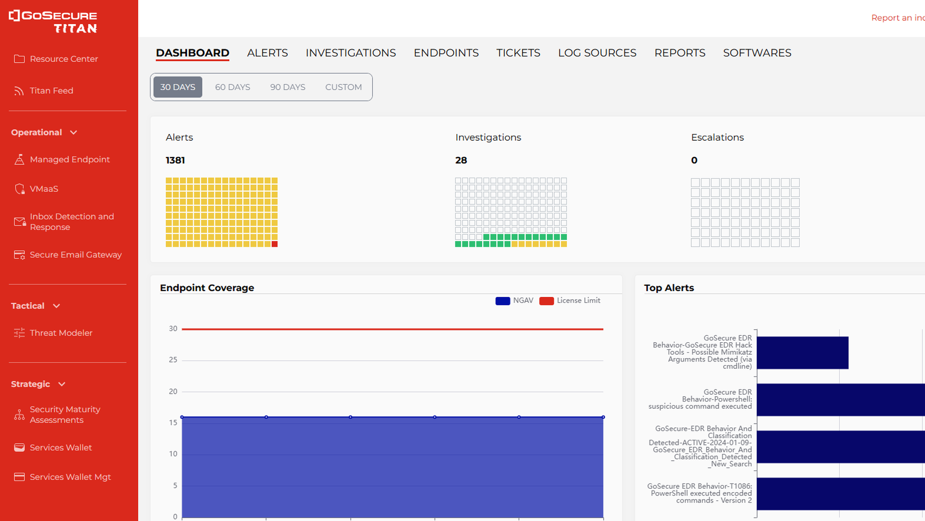The width and height of the screenshot is (925, 521).
Task: Toggle the NGAV legend swatch
Action: click(502, 301)
